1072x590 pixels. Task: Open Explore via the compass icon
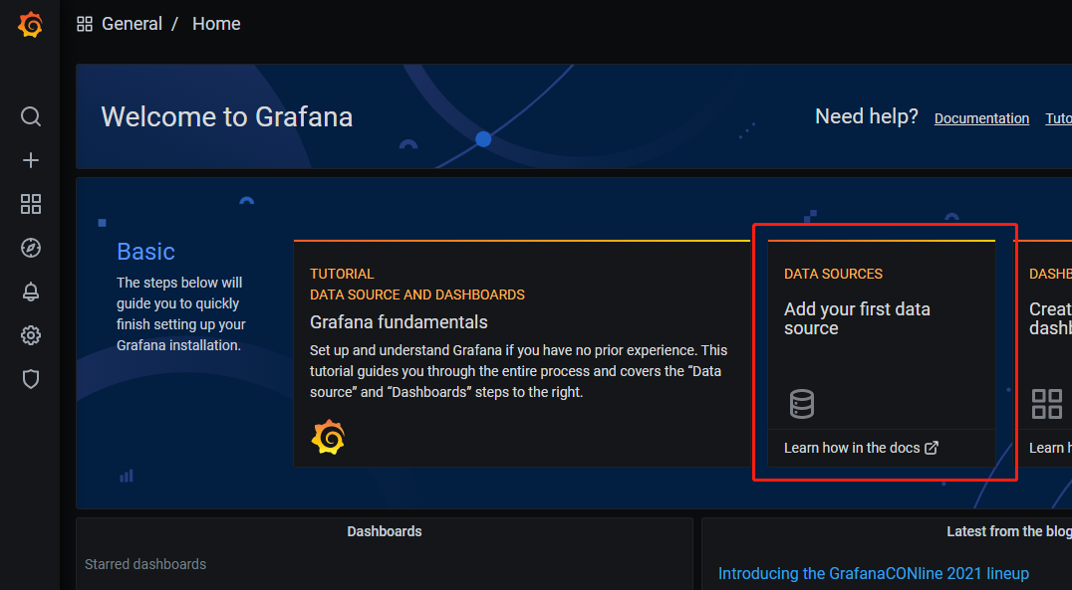[x=31, y=248]
